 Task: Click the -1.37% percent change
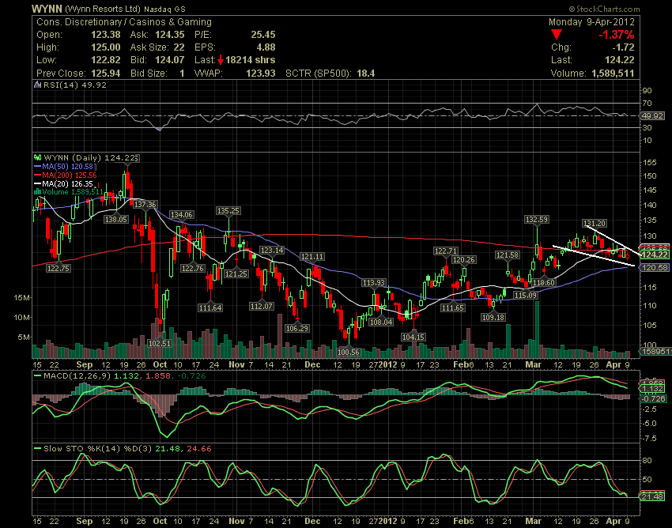tap(617, 35)
